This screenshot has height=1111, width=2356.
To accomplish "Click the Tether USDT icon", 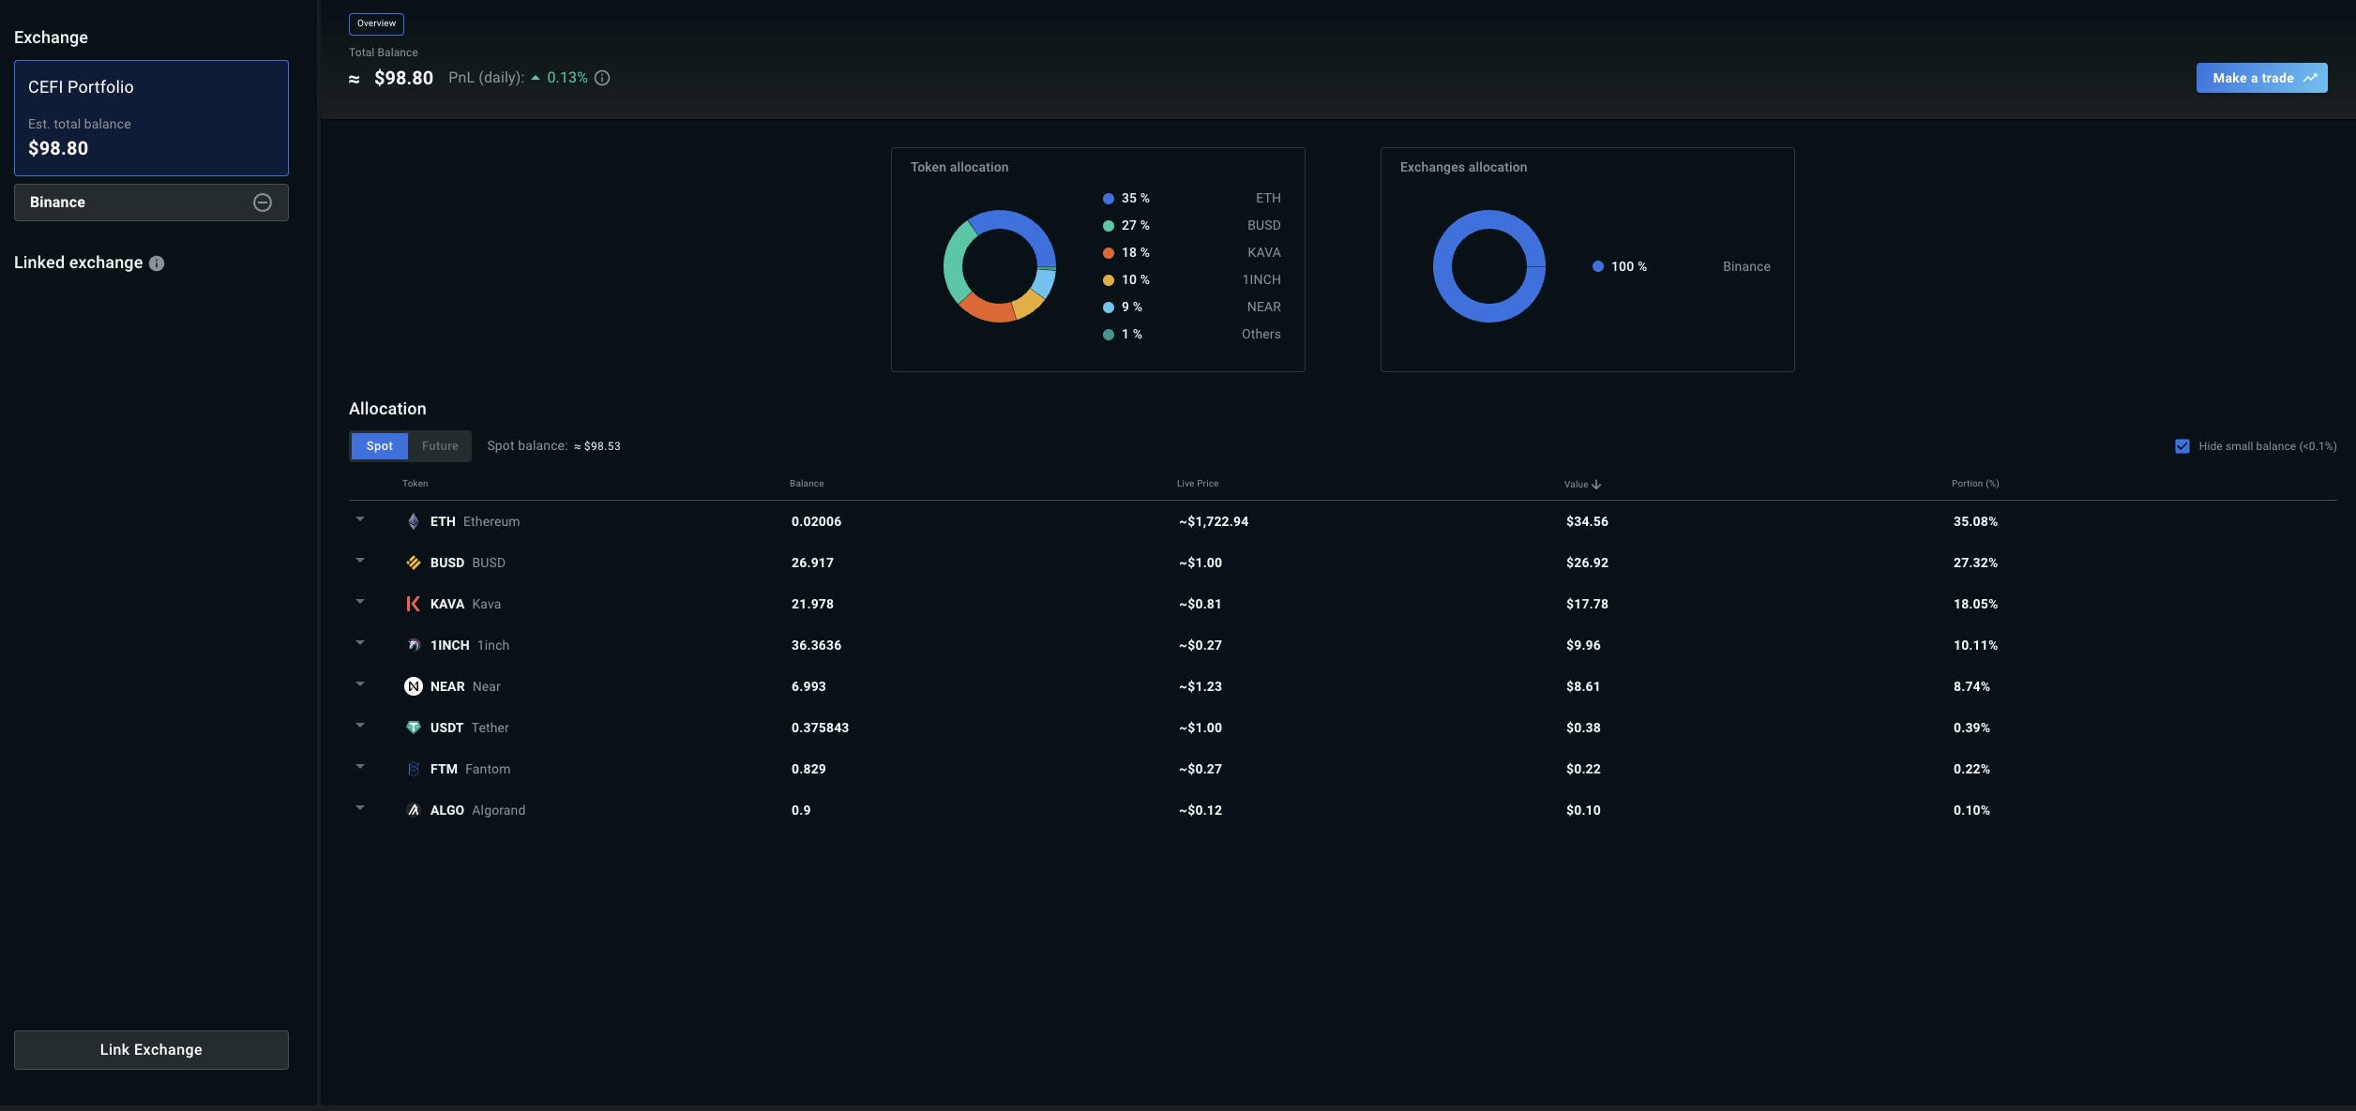I will click(x=414, y=728).
